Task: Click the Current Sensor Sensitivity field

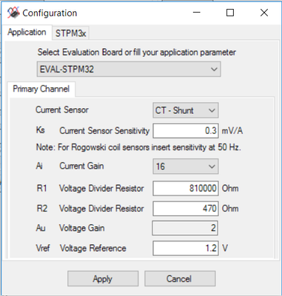Action: coord(186,131)
